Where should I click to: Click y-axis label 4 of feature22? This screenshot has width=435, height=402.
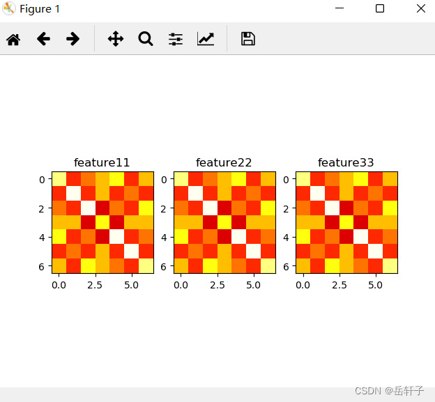tap(164, 238)
